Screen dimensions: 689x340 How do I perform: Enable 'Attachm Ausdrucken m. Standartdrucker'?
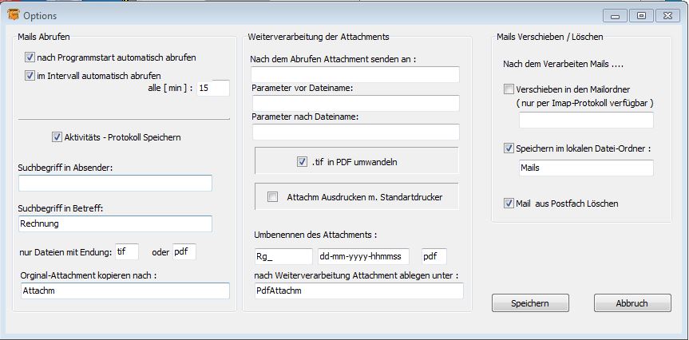[273, 197]
